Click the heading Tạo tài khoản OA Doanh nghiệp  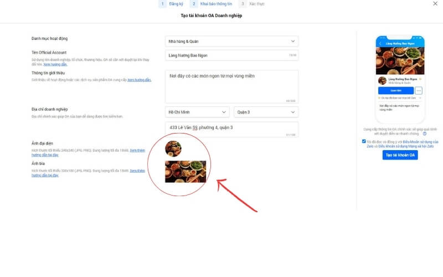[212, 16]
